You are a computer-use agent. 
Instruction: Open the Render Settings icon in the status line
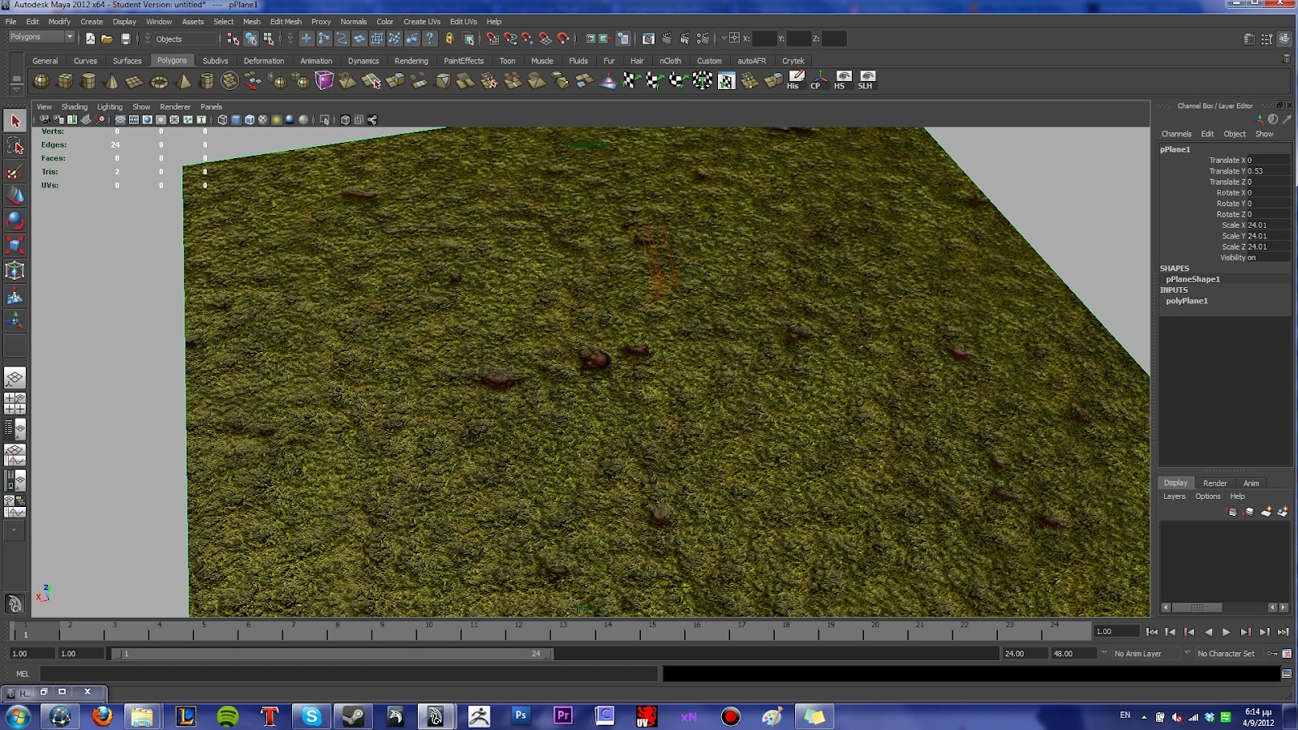(703, 38)
